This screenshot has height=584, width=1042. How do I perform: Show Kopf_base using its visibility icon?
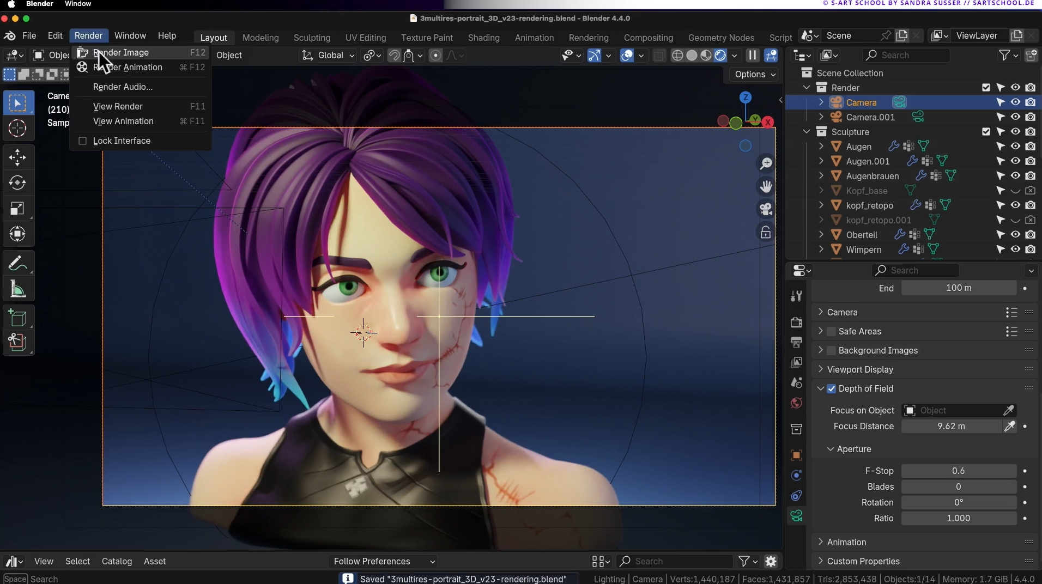coord(1015,191)
